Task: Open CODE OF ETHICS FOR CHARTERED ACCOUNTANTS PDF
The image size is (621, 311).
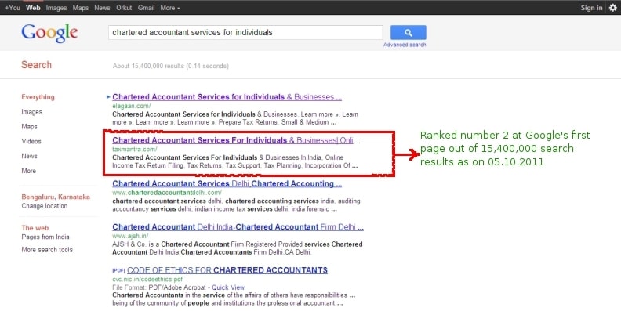Action: [x=227, y=270]
